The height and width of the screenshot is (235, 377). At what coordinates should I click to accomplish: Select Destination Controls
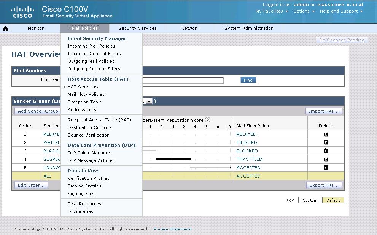pyautogui.click(x=90, y=127)
